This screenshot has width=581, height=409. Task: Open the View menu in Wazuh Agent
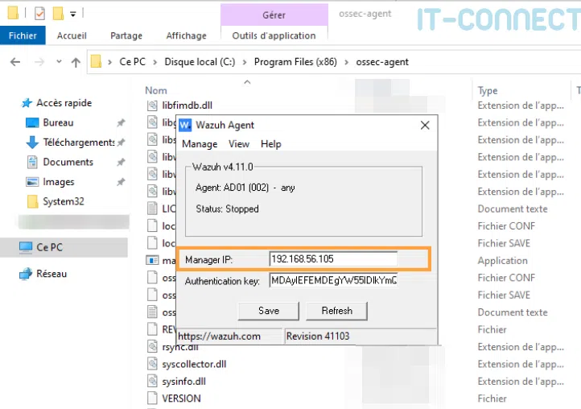coord(239,144)
